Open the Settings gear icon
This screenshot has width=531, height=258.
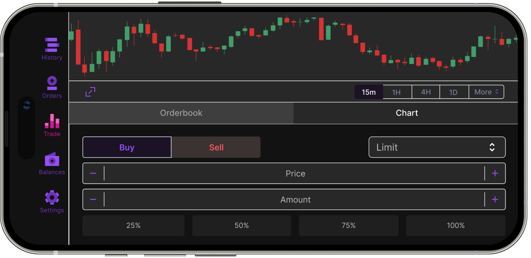(52, 197)
